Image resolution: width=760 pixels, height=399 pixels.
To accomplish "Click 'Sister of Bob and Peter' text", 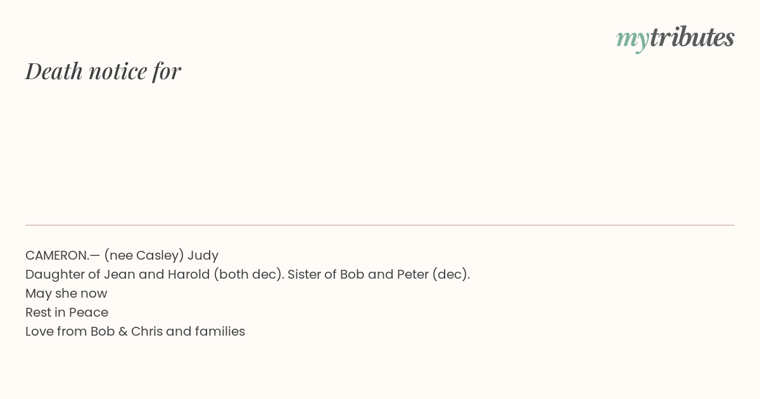I will click(x=358, y=274).
